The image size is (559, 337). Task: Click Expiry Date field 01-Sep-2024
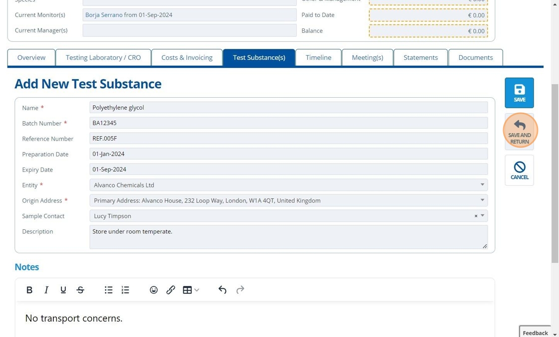click(288, 169)
